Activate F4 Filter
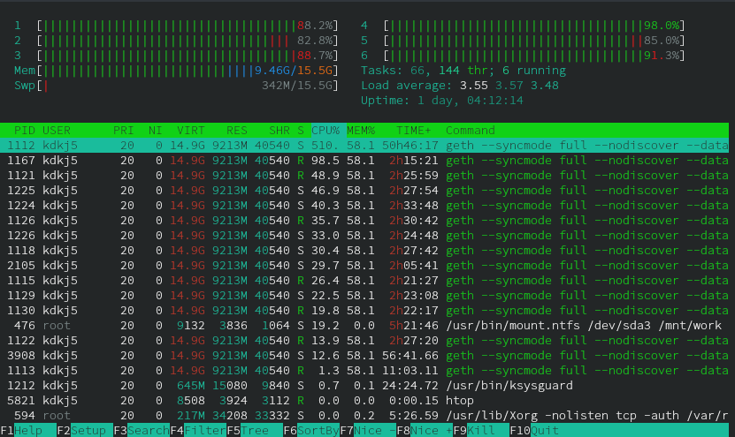 click(x=198, y=431)
